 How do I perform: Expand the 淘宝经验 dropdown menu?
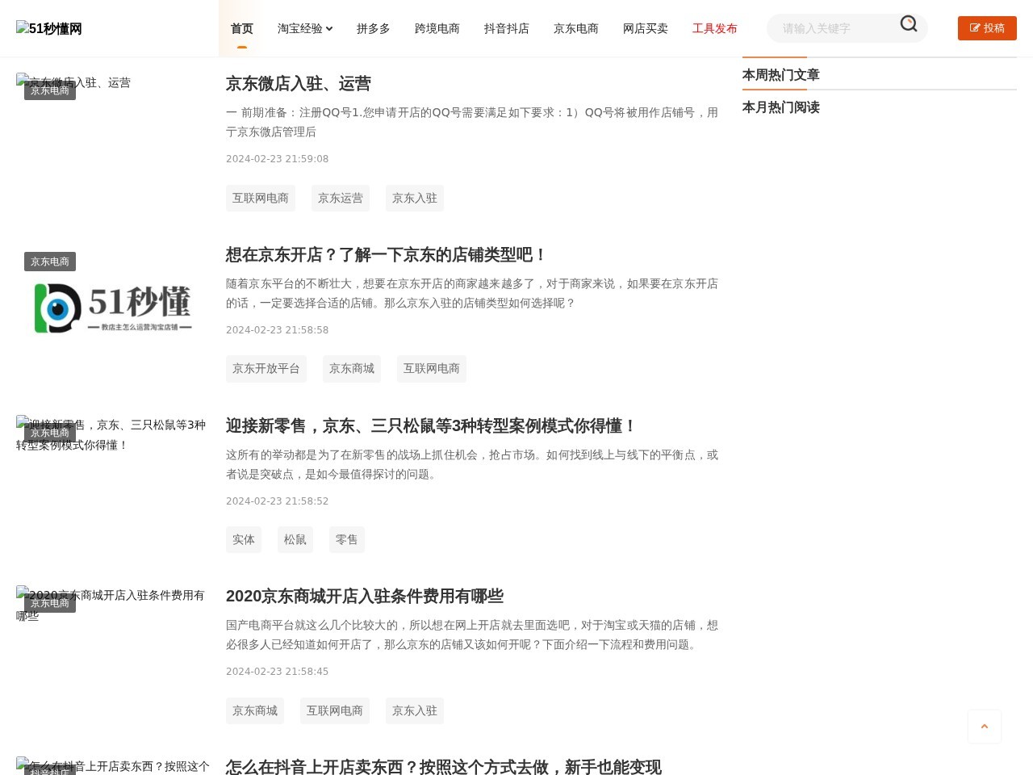pyautogui.click(x=304, y=28)
